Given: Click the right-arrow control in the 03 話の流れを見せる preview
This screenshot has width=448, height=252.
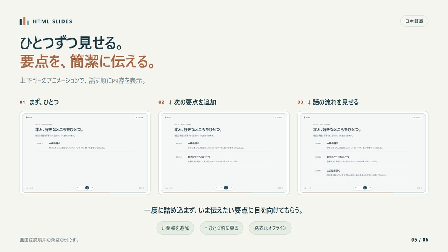Looking at the screenshot, I should tap(370, 188).
